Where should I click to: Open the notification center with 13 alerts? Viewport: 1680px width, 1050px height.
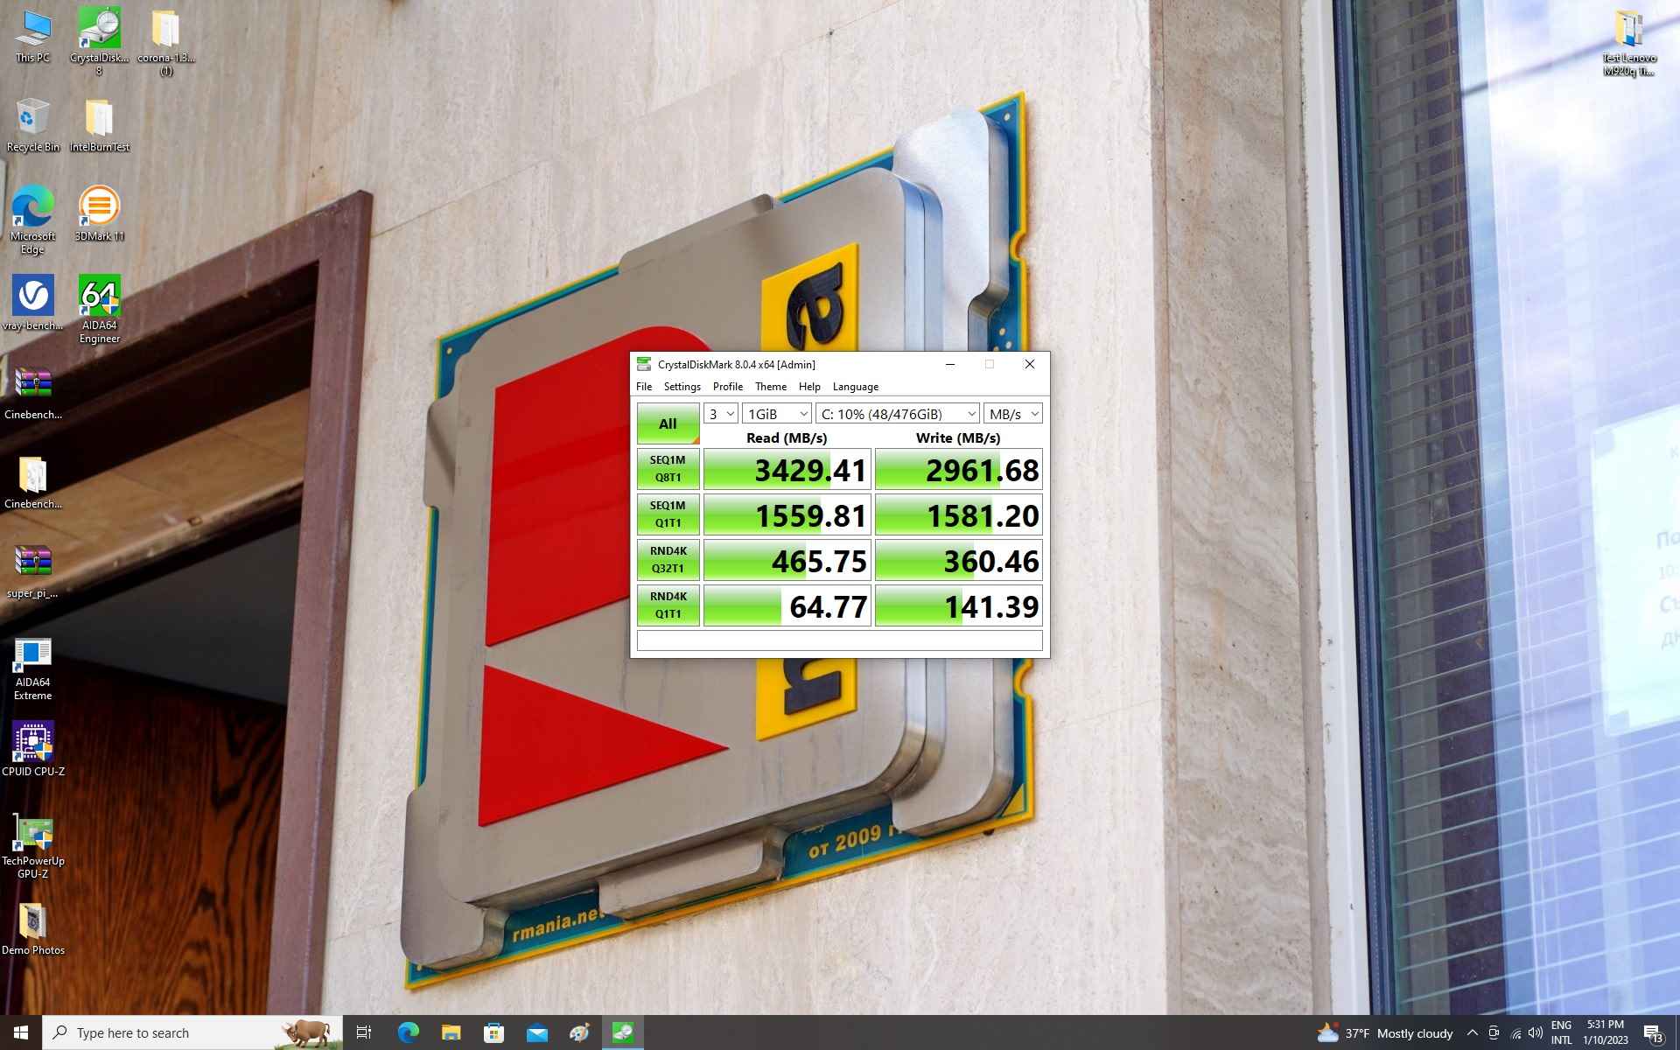1653,1033
